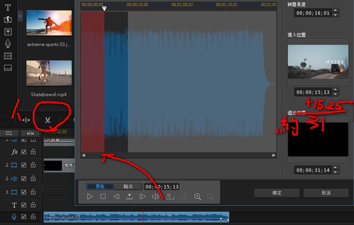Click the title track T icon
Image resolution: width=354 pixels, height=225 pixels.
coord(14,205)
